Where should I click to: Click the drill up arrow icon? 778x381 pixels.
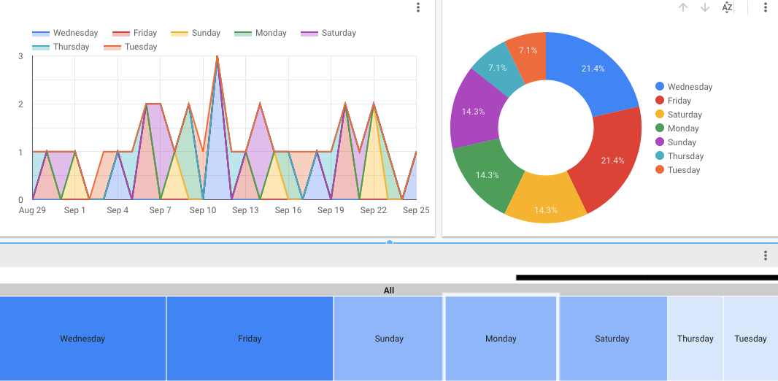[683, 7]
